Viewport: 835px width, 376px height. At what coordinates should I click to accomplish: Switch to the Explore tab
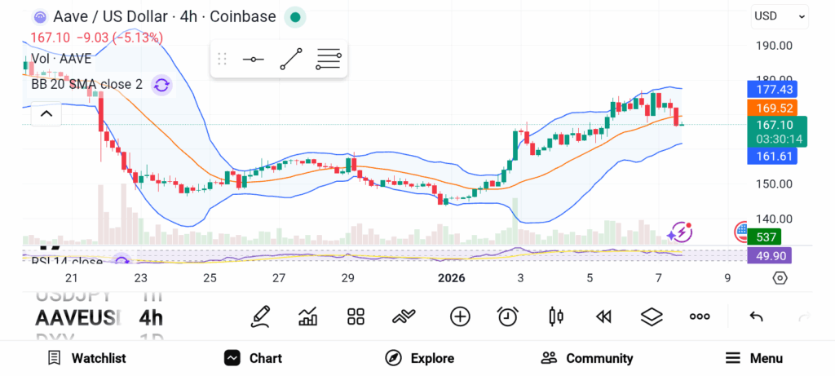(419, 358)
